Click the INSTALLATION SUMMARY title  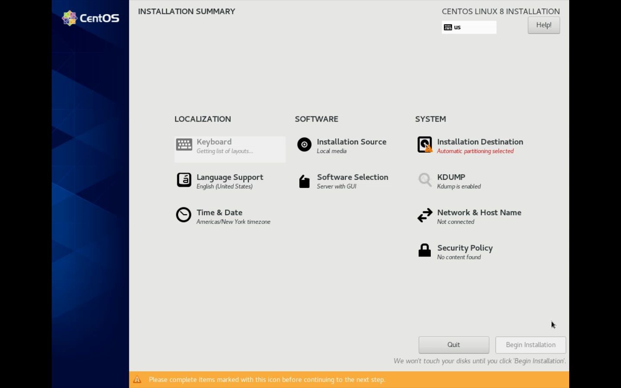click(186, 12)
